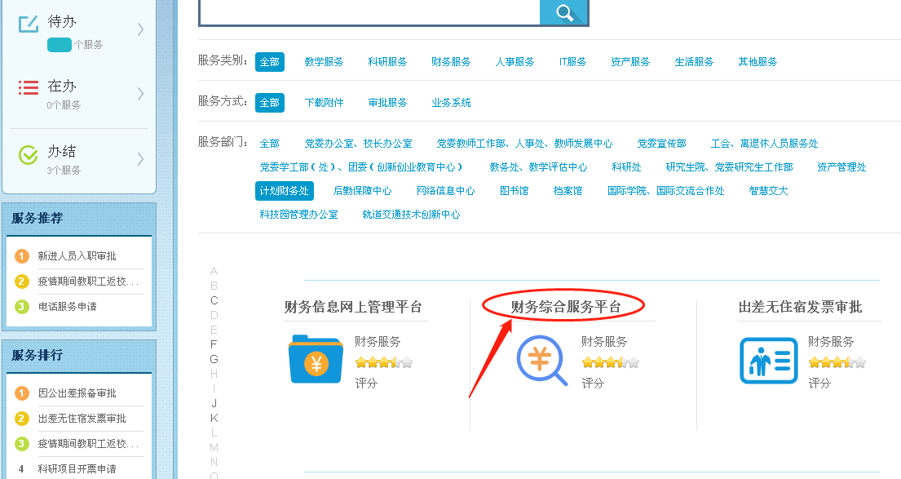Choose department 智慧交大
Image resolution: width=901 pixels, height=479 pixels.
pos(768,190)
